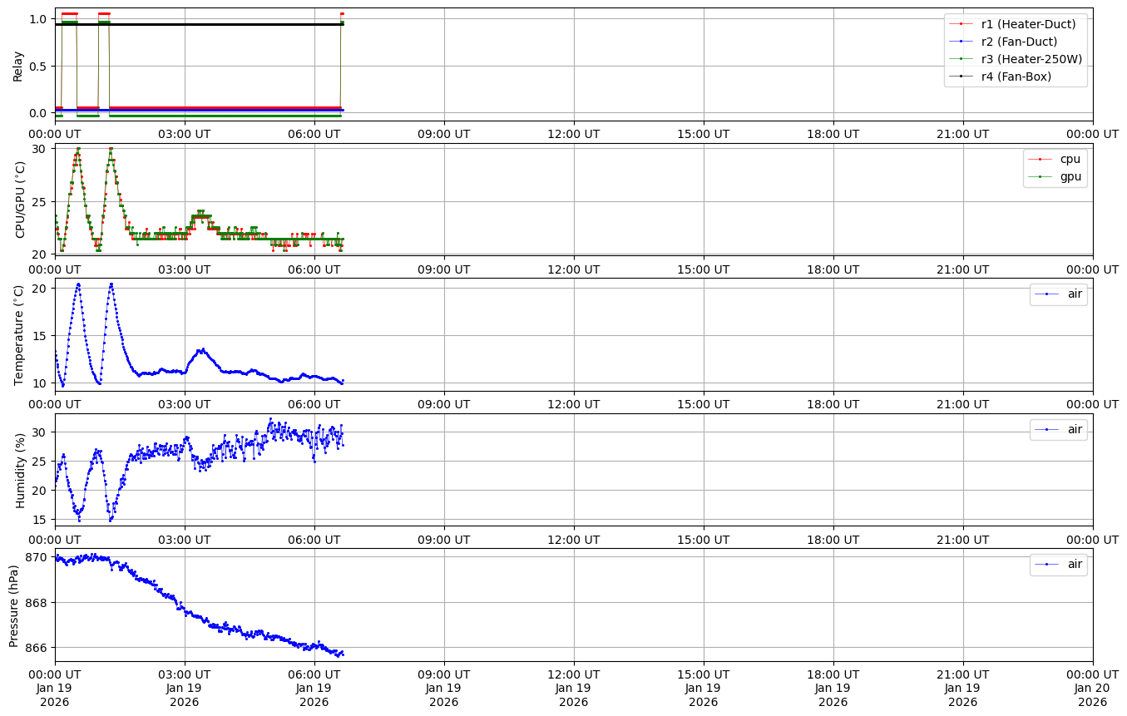Click the 12:00 UT tick under Pressure plot

573,674
